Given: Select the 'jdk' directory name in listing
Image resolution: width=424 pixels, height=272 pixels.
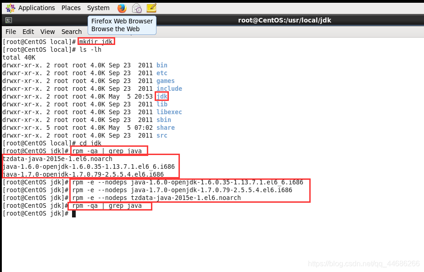Looking at the screenshot, I should tap(162, 96).
